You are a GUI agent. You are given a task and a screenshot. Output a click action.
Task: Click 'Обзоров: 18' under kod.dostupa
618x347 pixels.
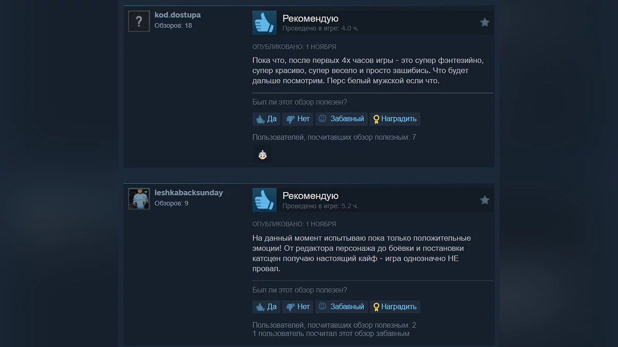(x=173, y=26)
